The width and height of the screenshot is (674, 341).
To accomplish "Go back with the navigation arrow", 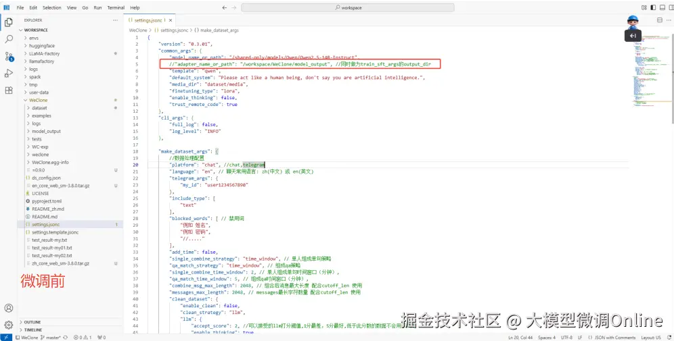I will tap(225, 7).
